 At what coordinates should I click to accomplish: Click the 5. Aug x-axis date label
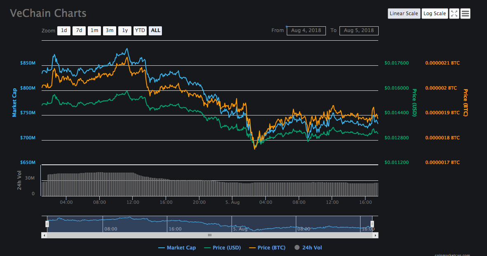(232, 203)
